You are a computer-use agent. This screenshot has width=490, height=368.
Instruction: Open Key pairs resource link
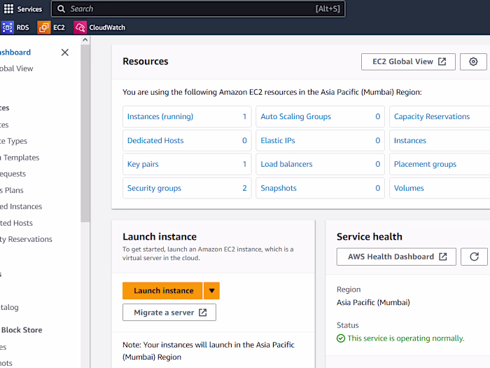(143, 164)
